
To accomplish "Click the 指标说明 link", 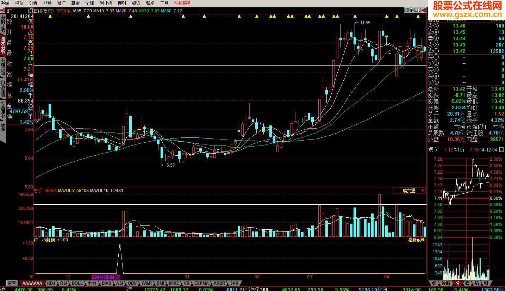I will point(417,240).
